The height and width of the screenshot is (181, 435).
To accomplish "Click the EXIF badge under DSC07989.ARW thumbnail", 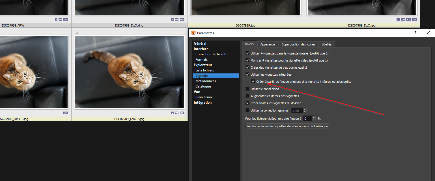I will pos(66,19).
